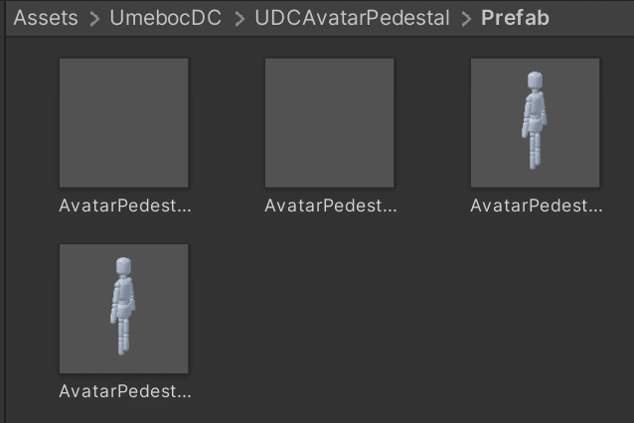Click the Prefab breadcrumb folder name
634x423 pixels.
point(515,18)
